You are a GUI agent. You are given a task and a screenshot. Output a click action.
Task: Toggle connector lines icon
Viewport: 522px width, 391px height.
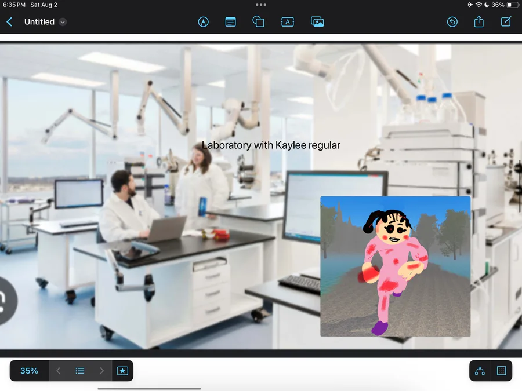pyautogui.click(x=480, y=371)
